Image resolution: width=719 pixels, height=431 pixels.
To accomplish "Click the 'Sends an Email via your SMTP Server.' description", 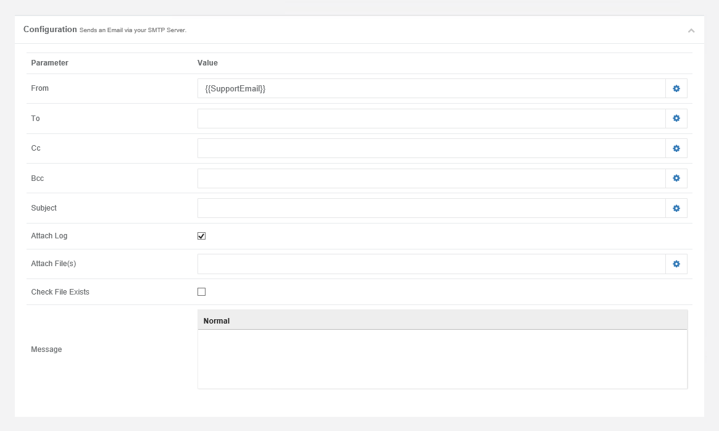I will click(x=133, y=30).
